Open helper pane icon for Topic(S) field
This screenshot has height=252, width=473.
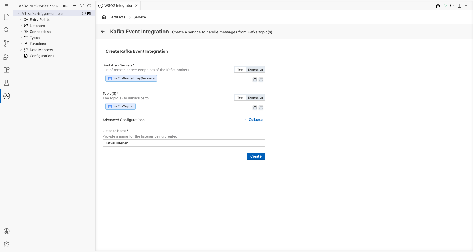pyautogui.click(x=255, y=108)
